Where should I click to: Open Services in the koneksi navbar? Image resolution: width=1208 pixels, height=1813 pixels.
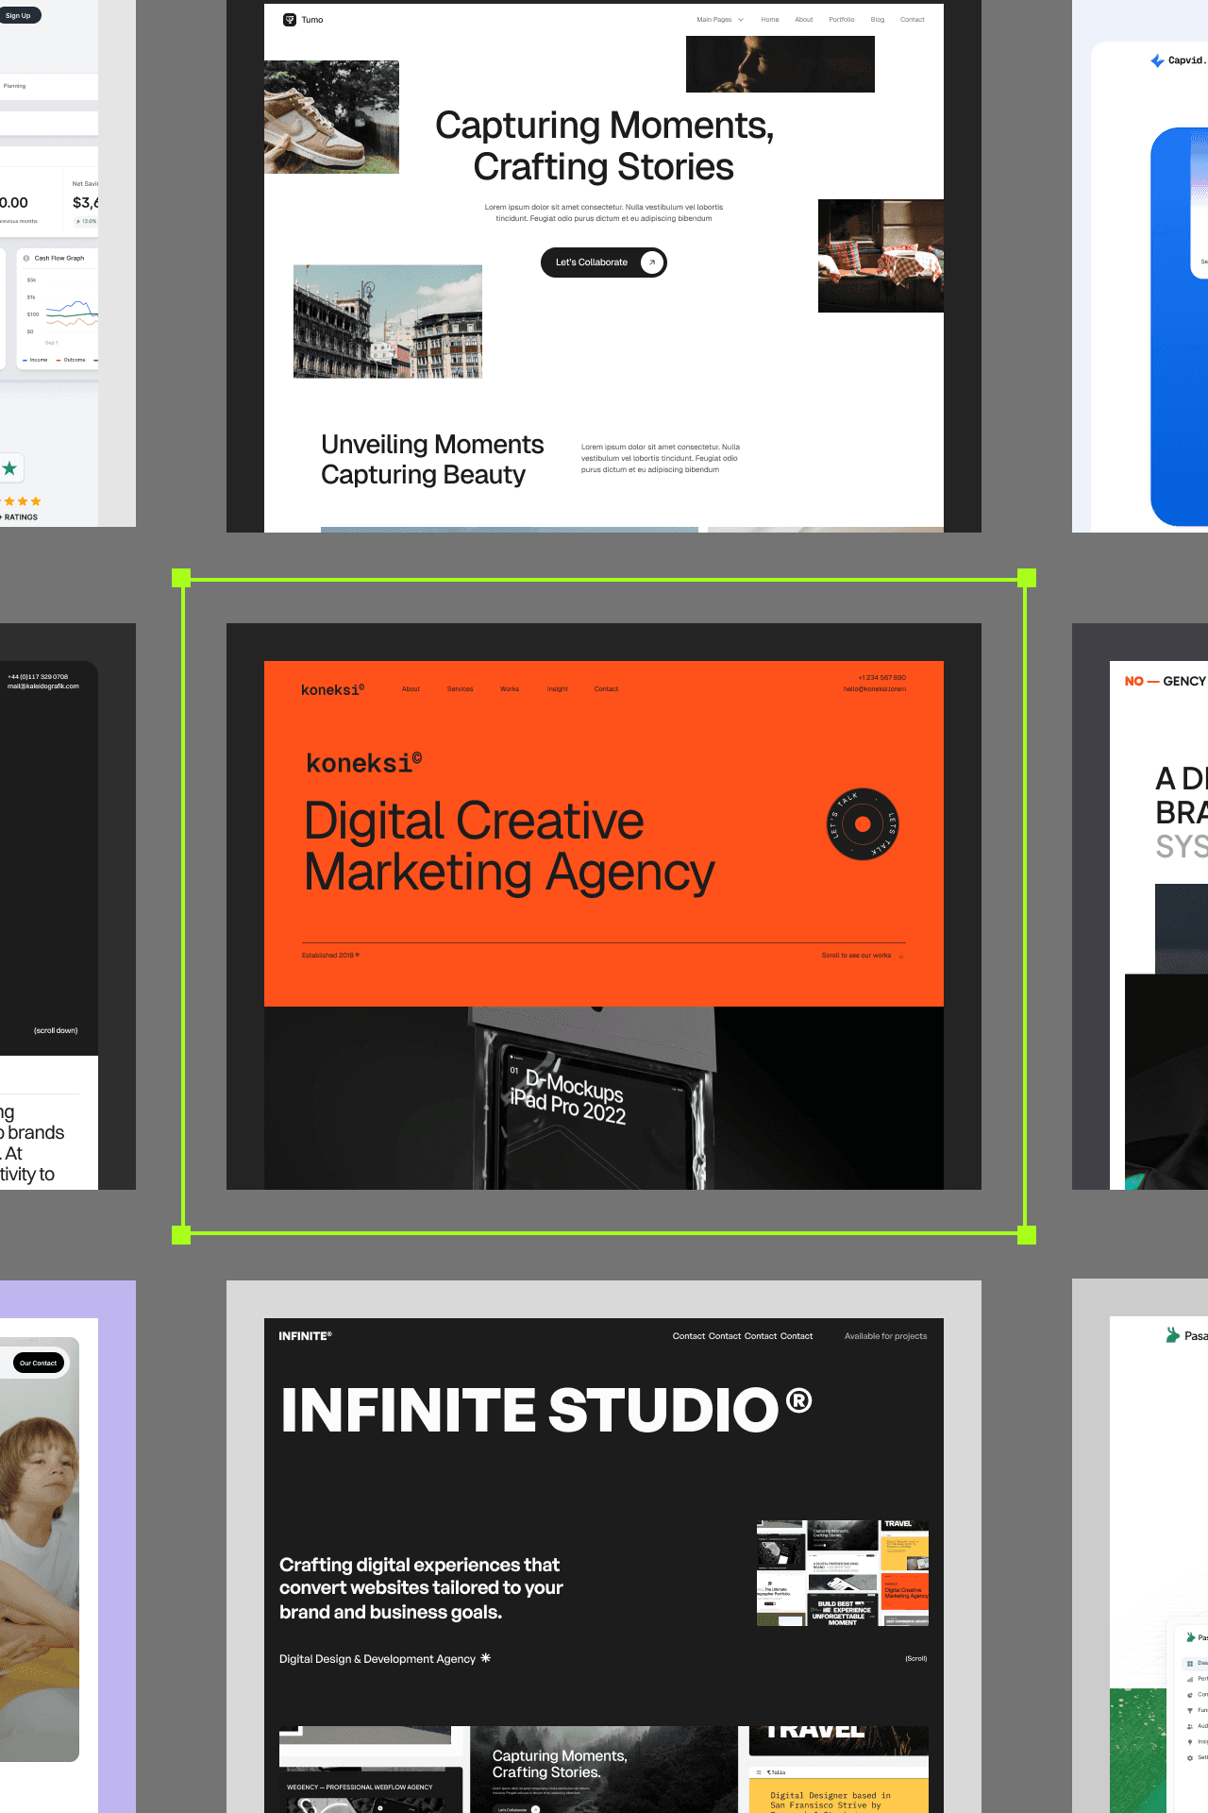click(461, 689)
